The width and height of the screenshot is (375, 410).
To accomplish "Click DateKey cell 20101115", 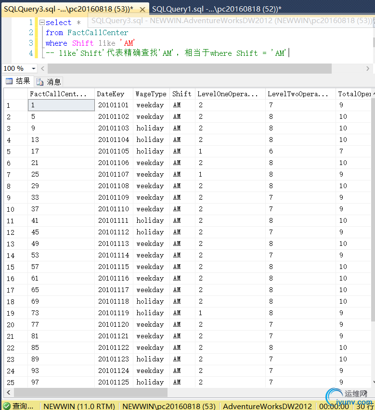I will (x=114, y=267).
